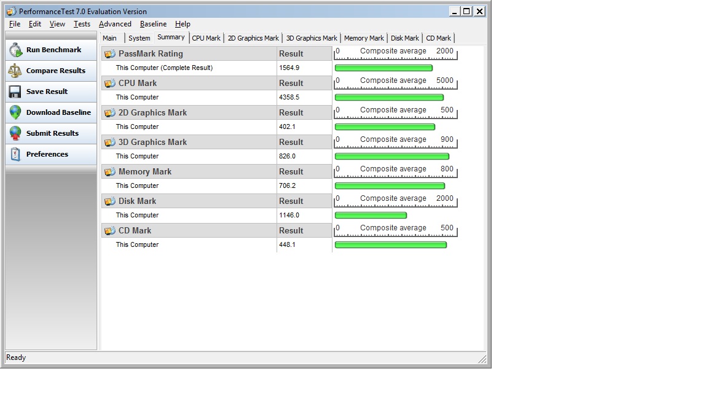
Task: Click the 2D Graphics Mark green result bar
Action: pos(385,127)
